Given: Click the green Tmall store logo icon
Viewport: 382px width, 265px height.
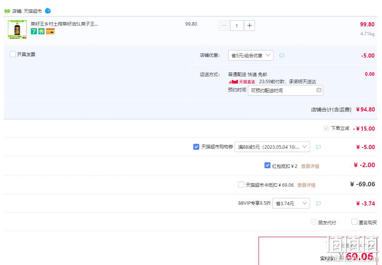Looking at the screenshot, I should pos(7,11).
